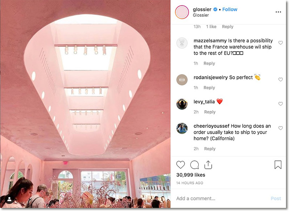290x213 pixels.
Task: Show tagged people icon on photo
Action: tap(9, 200)
